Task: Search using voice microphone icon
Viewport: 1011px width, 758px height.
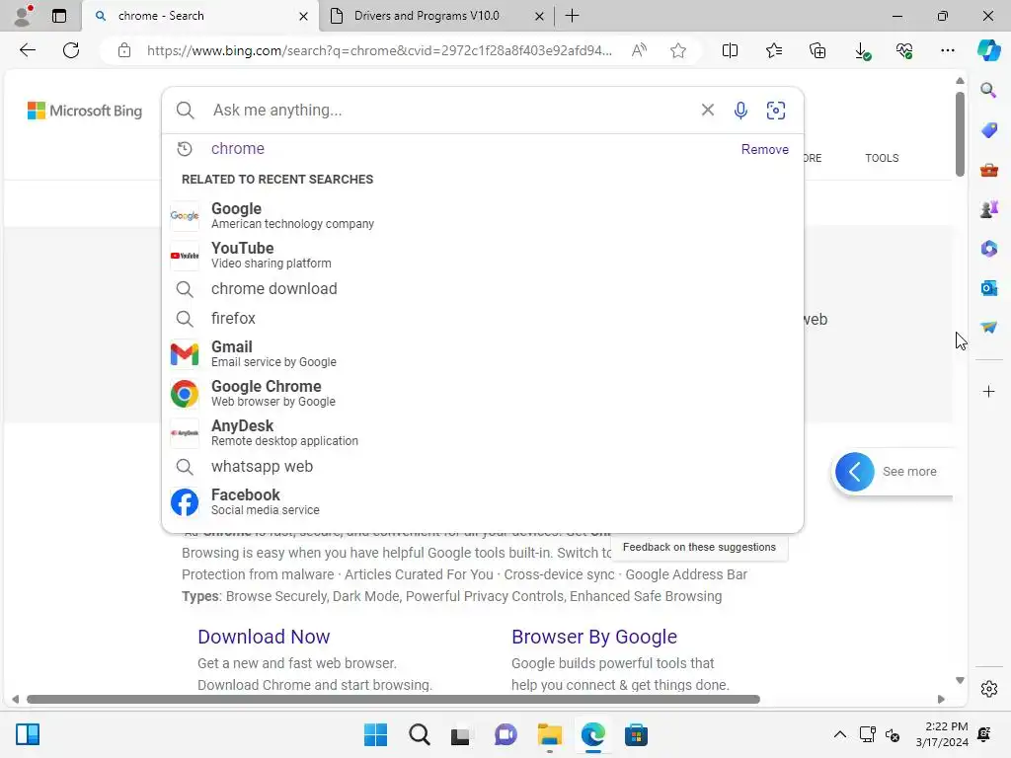Action: [x=740, y=111]
